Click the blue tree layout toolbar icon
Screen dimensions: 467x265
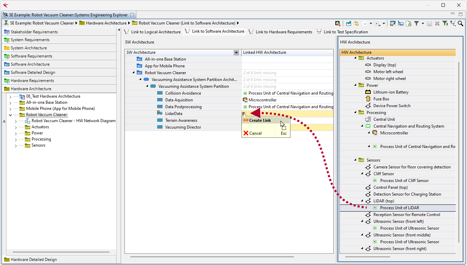(x=401, y=23)
